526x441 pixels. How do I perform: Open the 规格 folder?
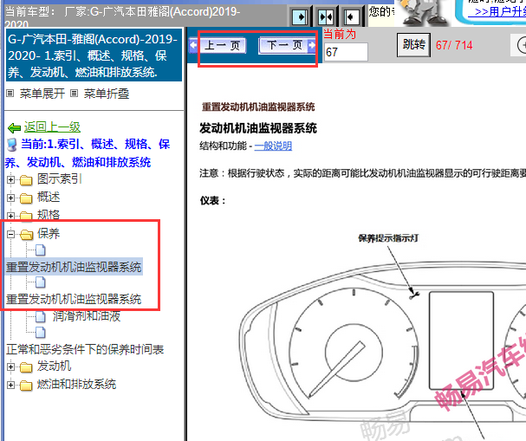[49, 215]
